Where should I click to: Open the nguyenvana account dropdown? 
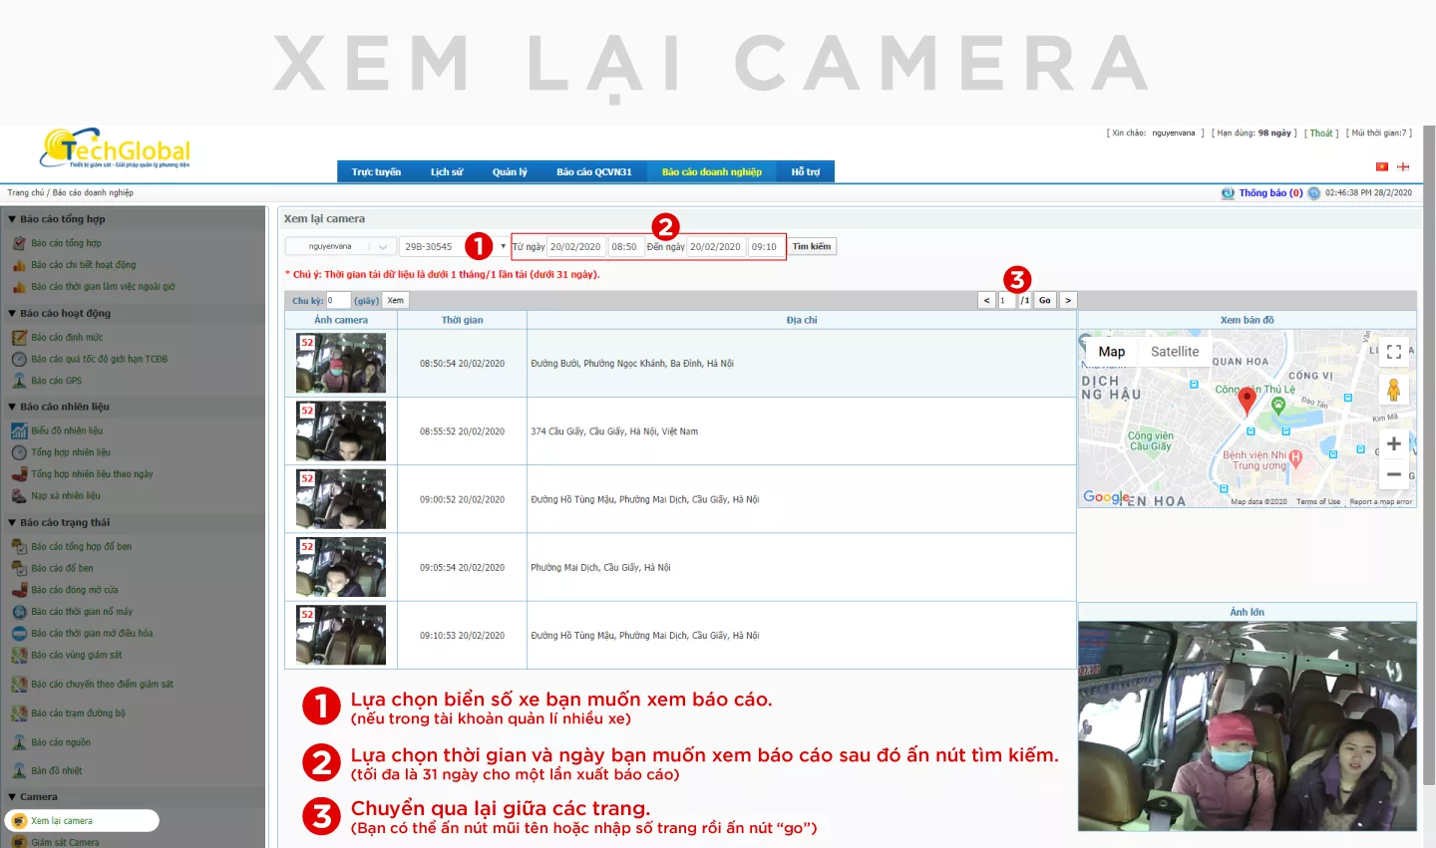pyautogui.click(x=339, y=246)
